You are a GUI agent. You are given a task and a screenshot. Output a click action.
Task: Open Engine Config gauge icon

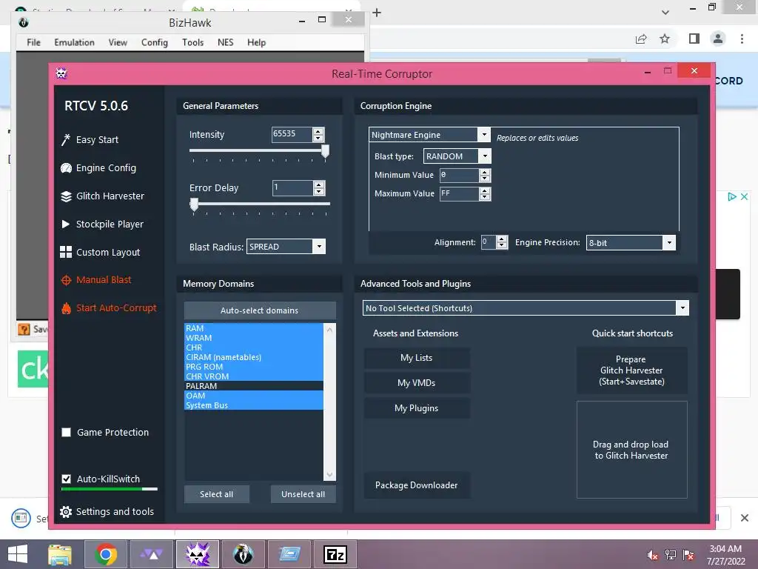66,168
